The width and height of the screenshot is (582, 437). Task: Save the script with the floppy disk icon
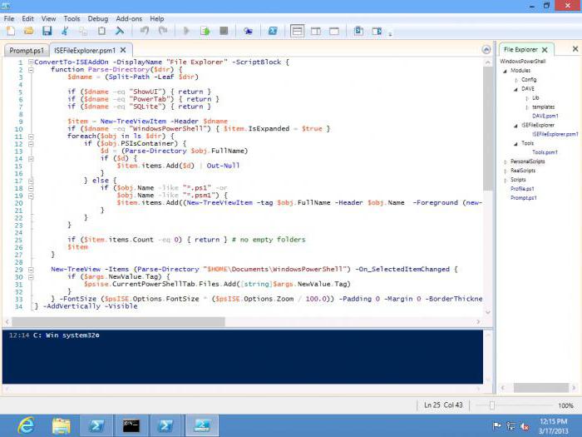tap(47, 31)
